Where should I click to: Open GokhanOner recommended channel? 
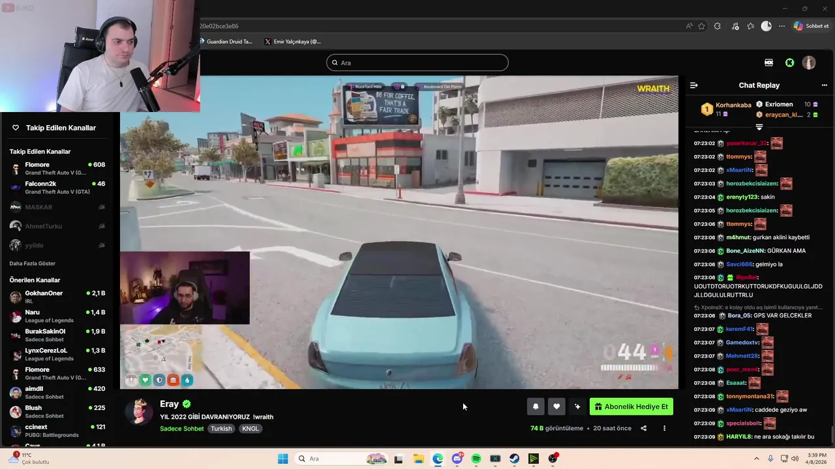point(57,297)
